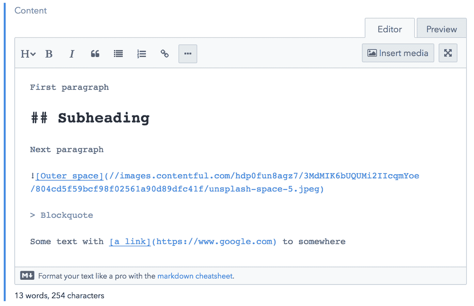Click the Markdown logo icon in footer
This screenshot has width=474, height=306.
click(x=27, y=275)
